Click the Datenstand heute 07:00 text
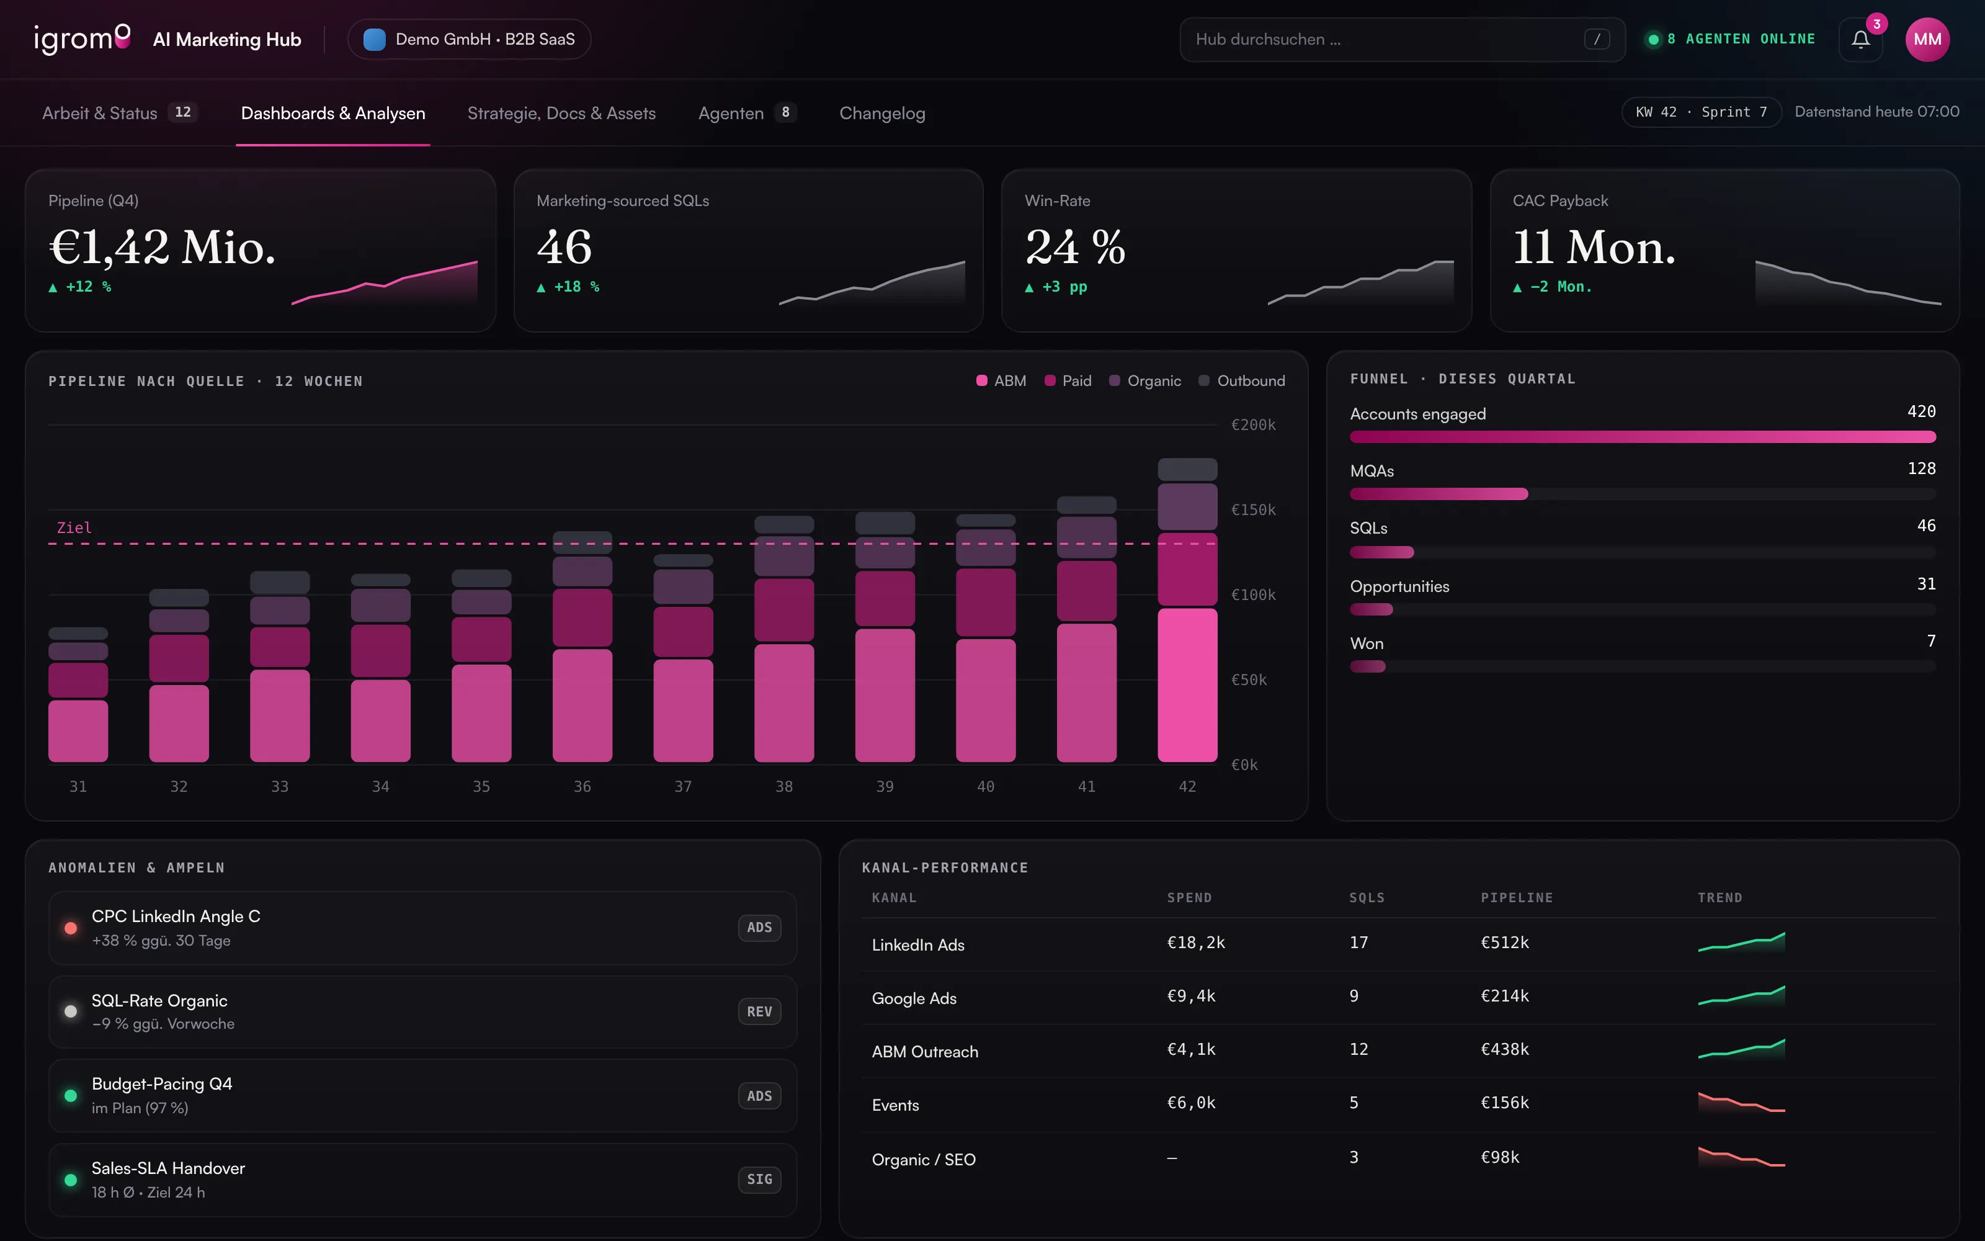The width and height of the screenshot is (1985, 1241). [x=1876, y=112]
